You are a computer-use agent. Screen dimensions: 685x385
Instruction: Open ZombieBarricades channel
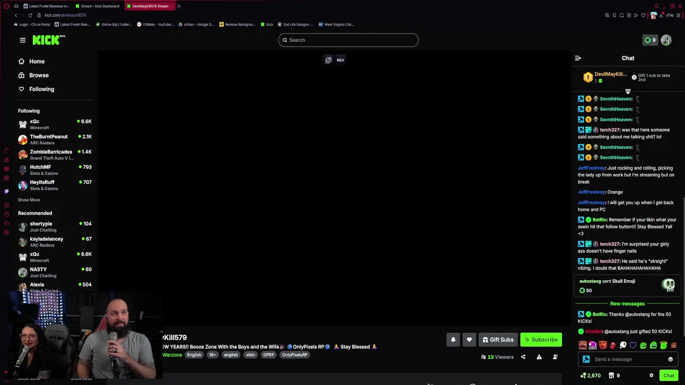(x=55, y=155)
